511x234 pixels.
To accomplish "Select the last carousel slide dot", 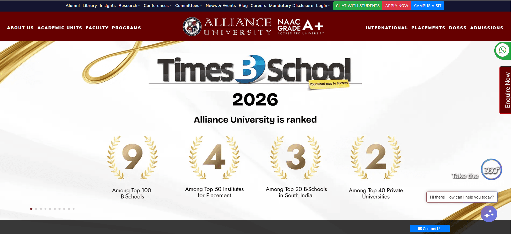I will pyautogui.click(x=74, y=209).
